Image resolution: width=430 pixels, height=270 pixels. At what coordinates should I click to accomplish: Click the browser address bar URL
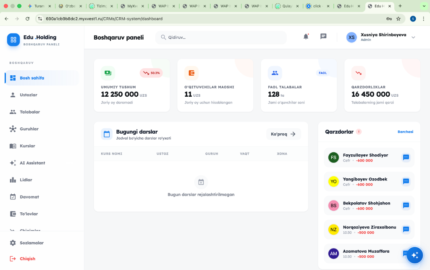[104, 19]
